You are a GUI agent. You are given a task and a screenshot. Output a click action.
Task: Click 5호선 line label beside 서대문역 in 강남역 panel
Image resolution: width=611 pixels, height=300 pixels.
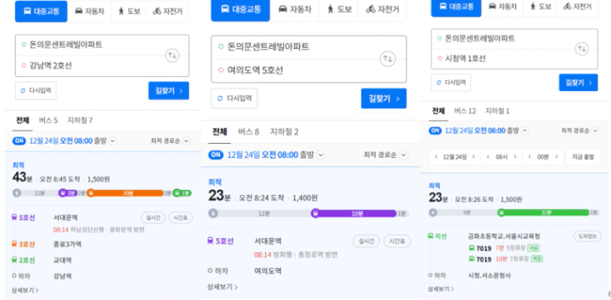(x=23, y=217)
